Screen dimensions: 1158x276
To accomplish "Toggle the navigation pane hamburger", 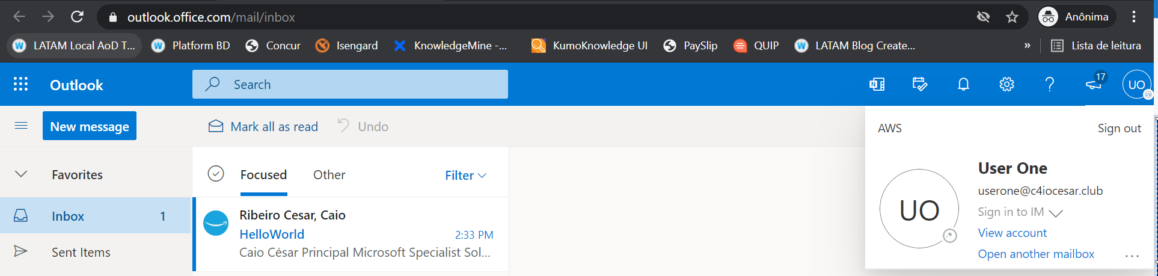I will (21, 126).
